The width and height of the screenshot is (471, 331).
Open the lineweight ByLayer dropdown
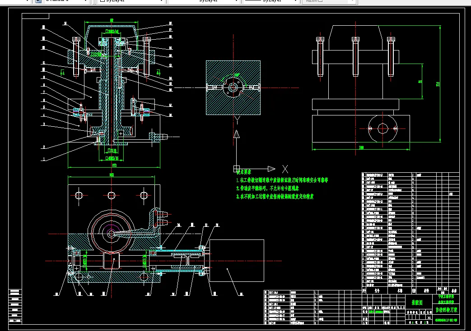270,1
